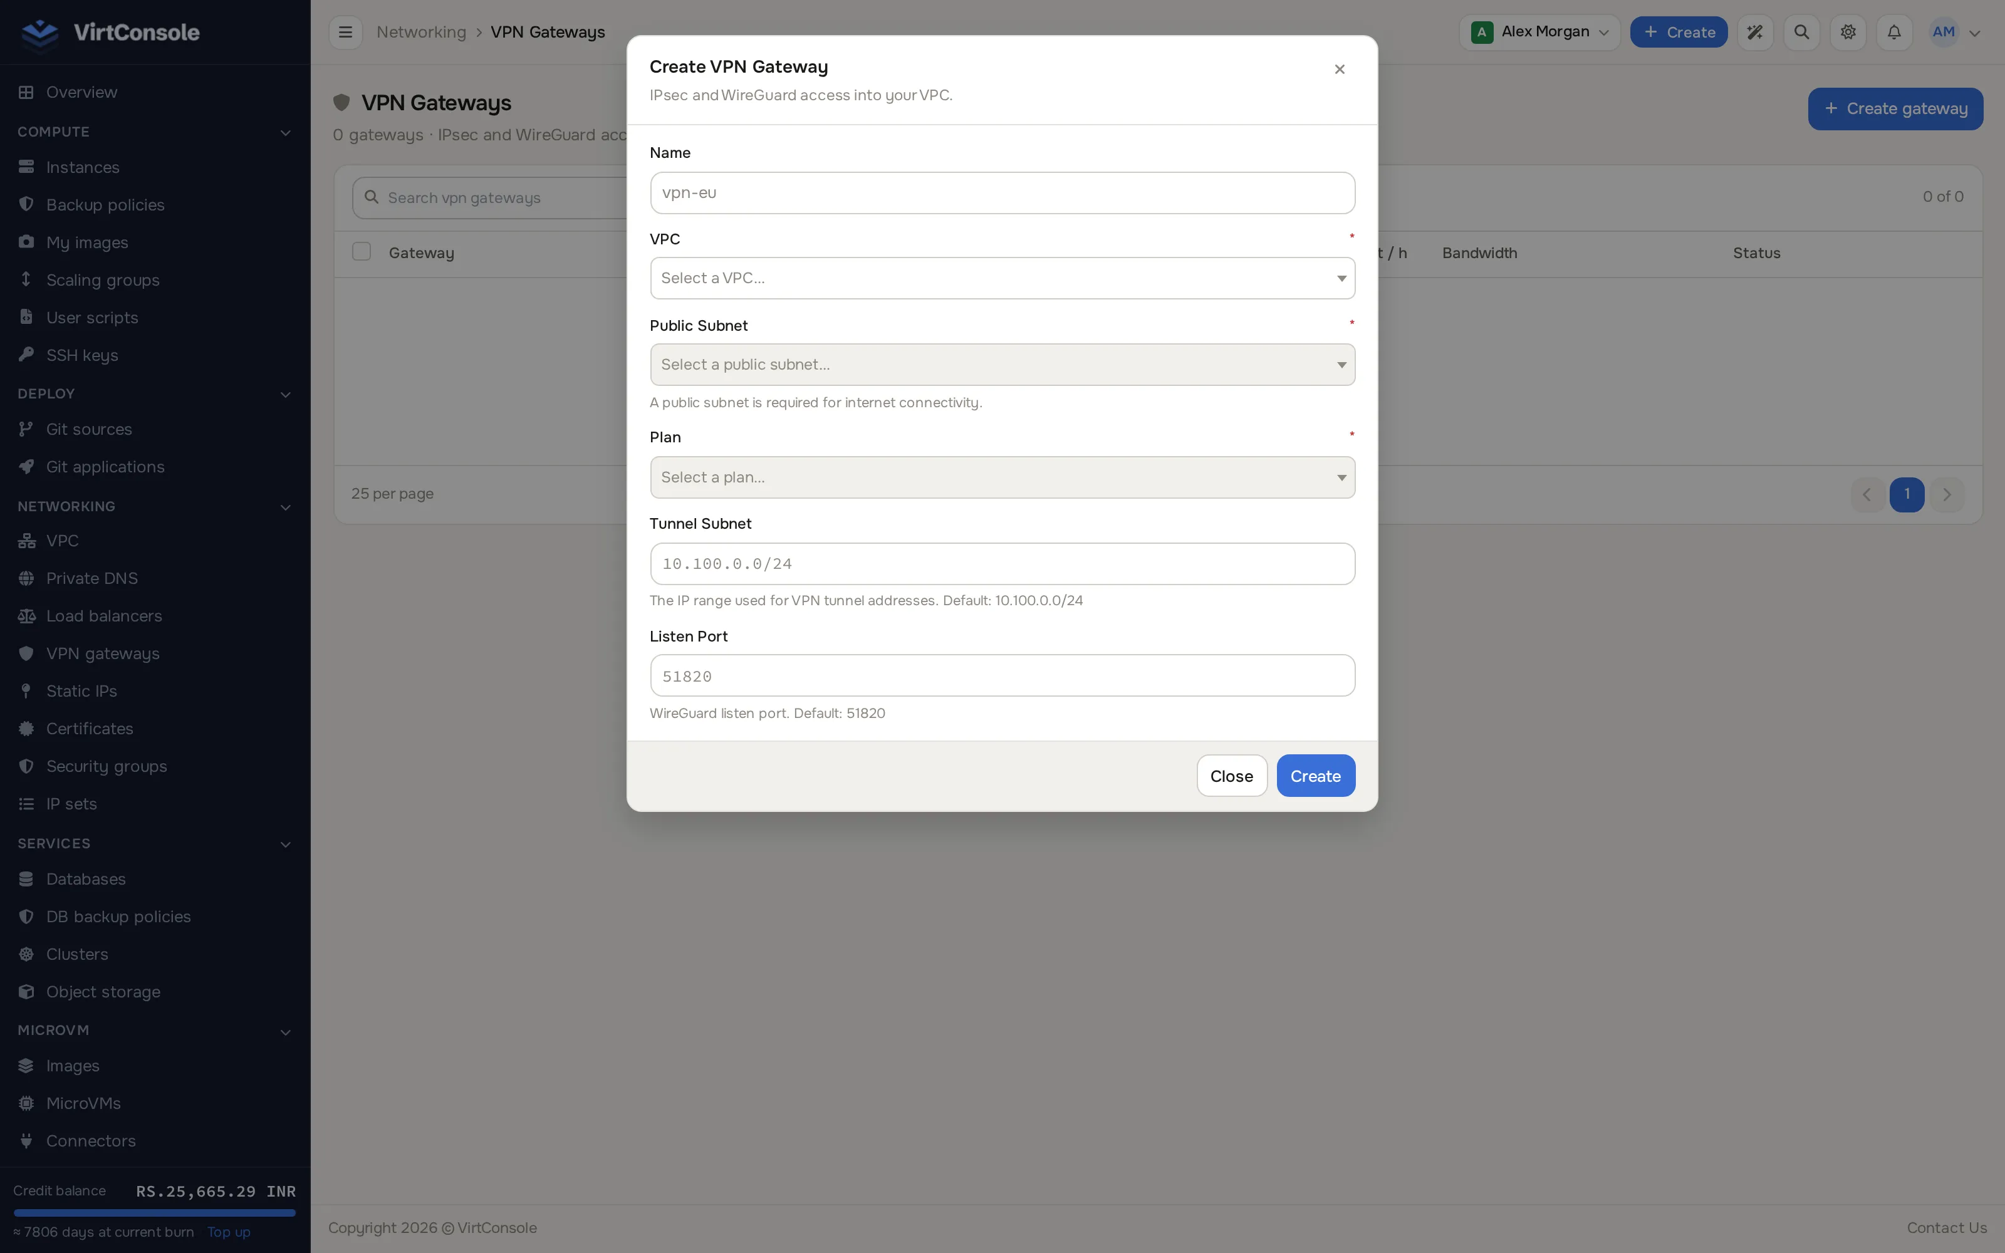Click the Contact Us footer link

(x=1947, y=1228)
